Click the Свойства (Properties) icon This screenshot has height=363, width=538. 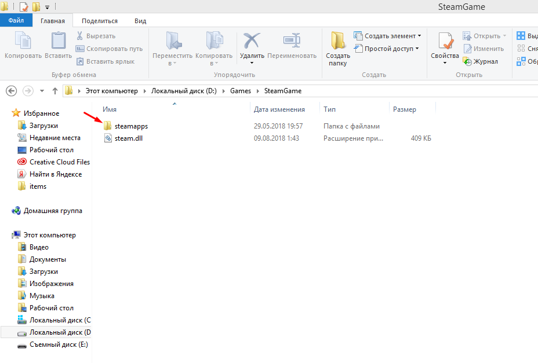(445, 41)
